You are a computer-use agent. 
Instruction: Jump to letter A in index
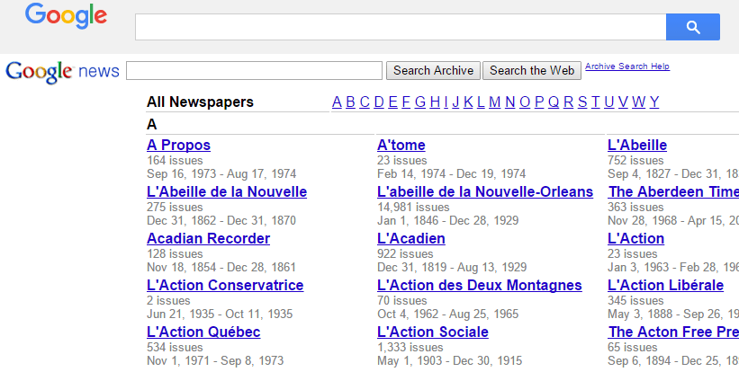(337, 102)
